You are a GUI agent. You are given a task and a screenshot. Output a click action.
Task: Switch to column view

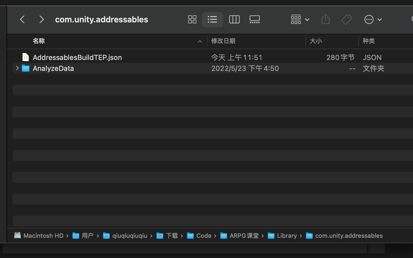[x=234, y=20]
